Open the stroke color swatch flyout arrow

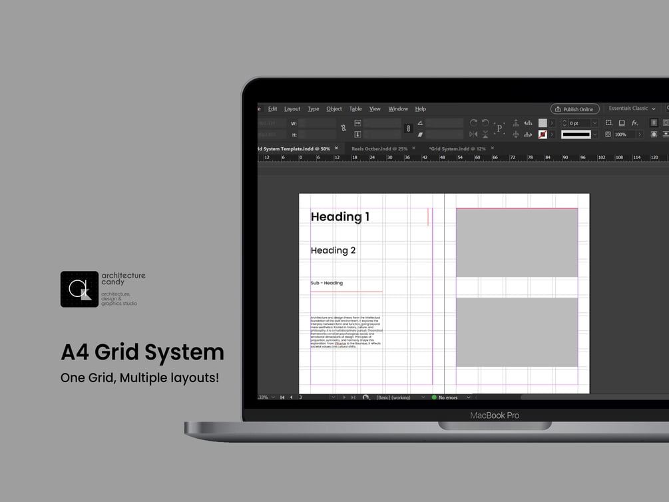(x=552, y=134)
